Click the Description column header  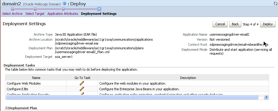point(188,78)
